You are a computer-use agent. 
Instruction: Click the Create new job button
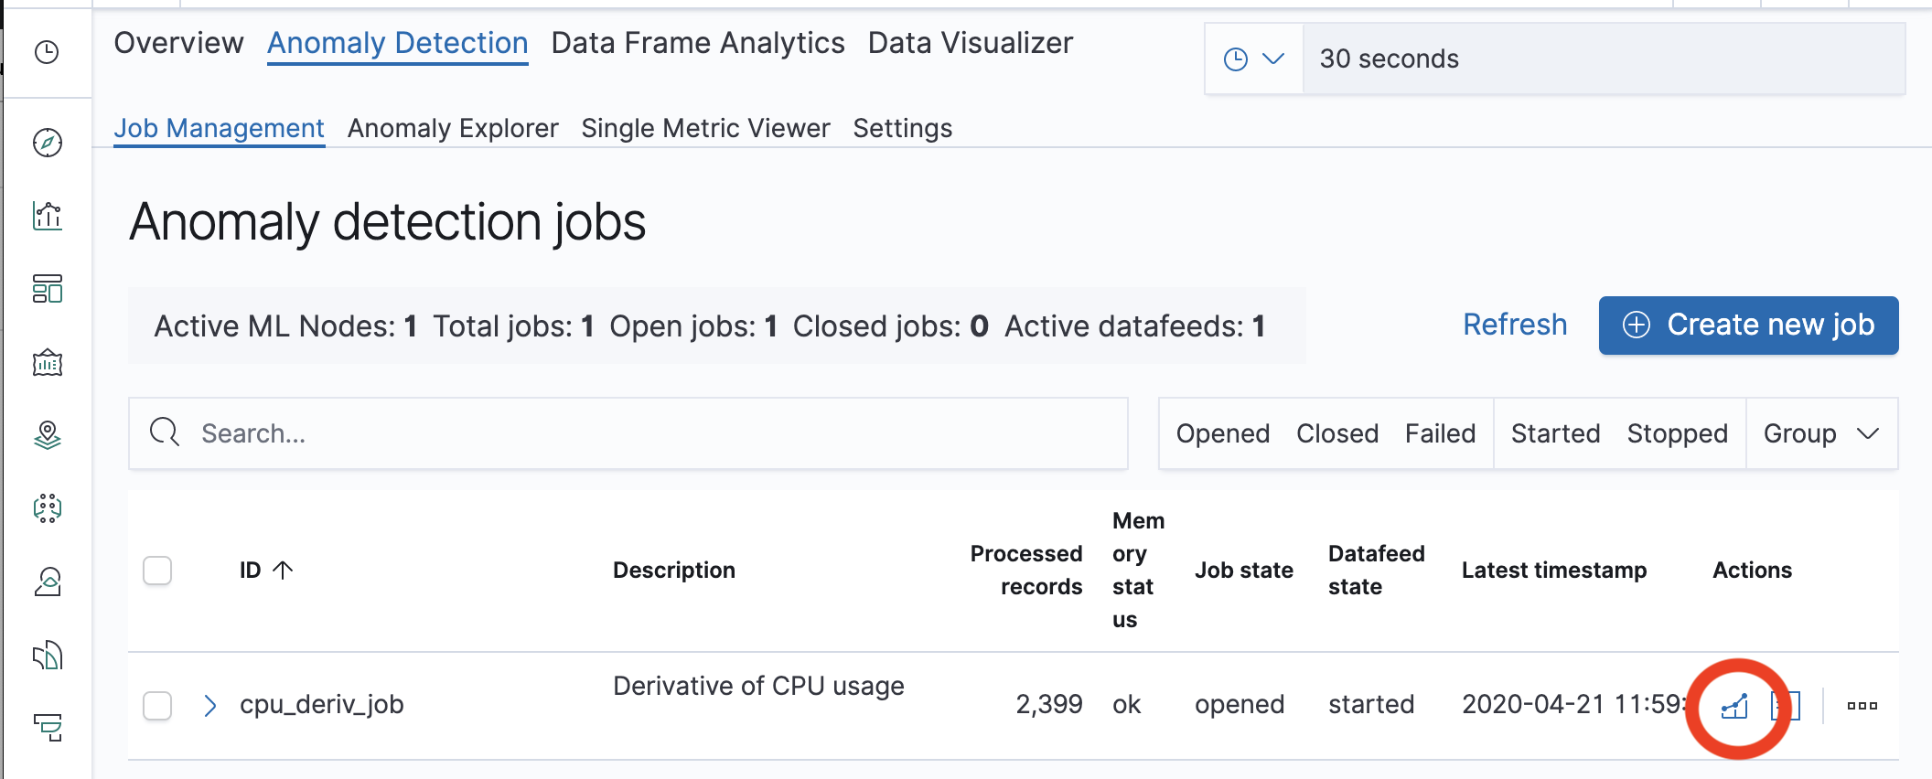pos(1748,325)
